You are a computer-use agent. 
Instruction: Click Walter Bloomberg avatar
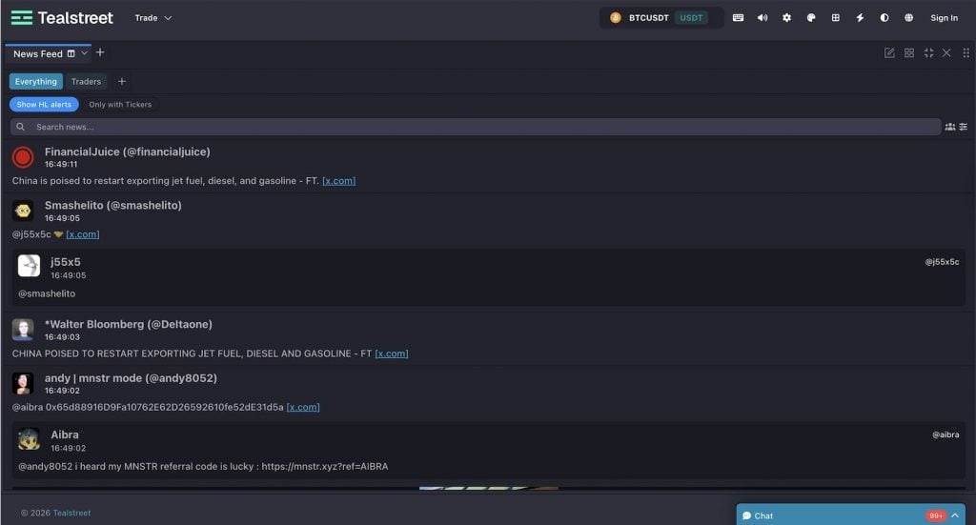23,330
